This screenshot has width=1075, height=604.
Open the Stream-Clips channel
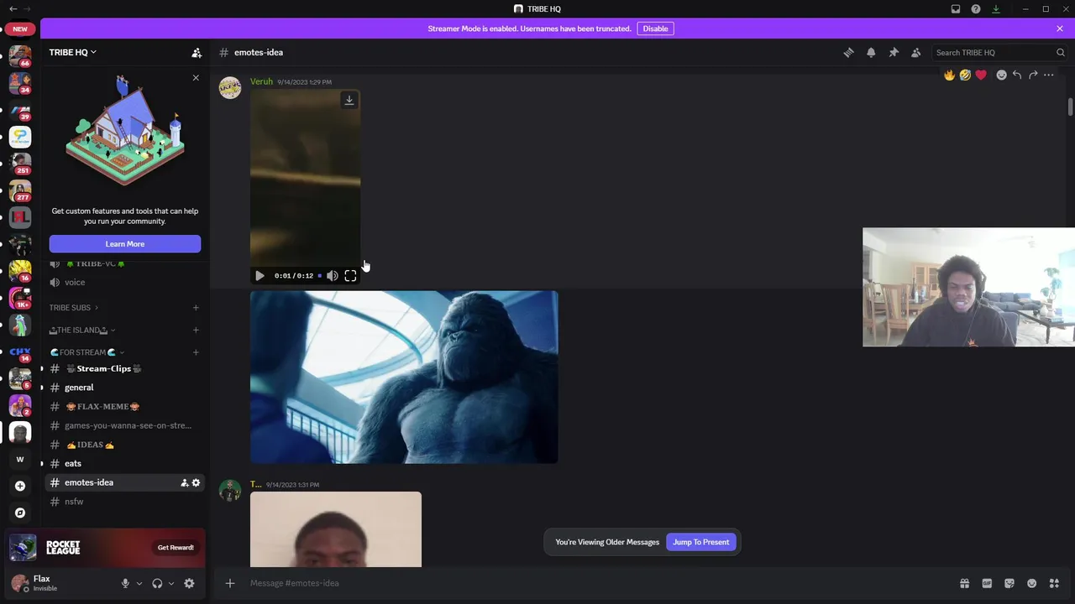click(x=124, y=368)
